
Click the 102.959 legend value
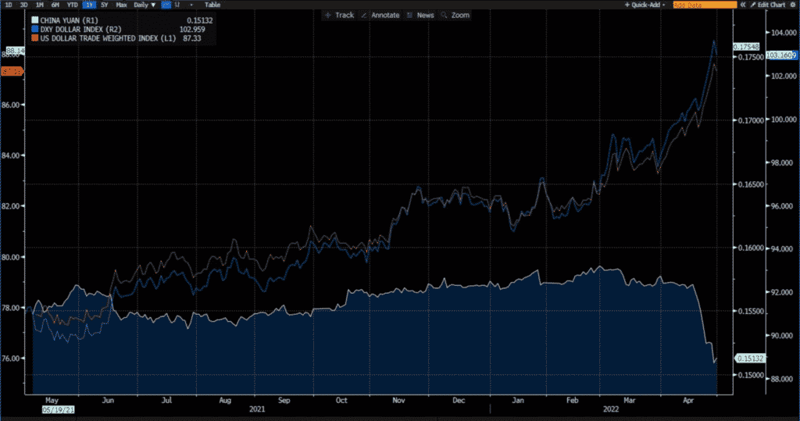coord(192,29)
